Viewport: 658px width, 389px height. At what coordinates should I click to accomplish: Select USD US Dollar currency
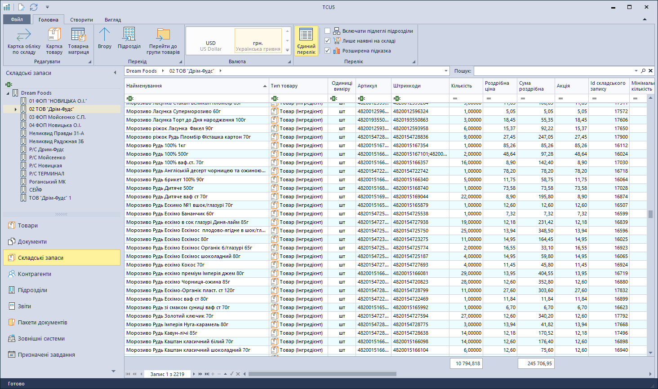tap(211, 41)
